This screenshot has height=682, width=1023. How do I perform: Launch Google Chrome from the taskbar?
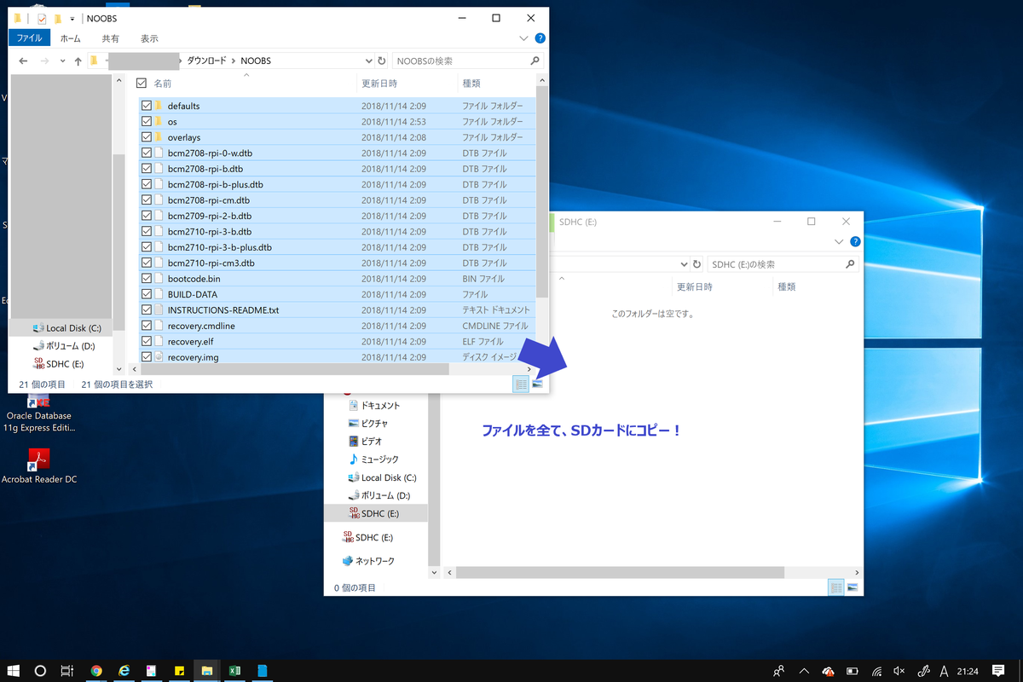[x=96, y=671]
